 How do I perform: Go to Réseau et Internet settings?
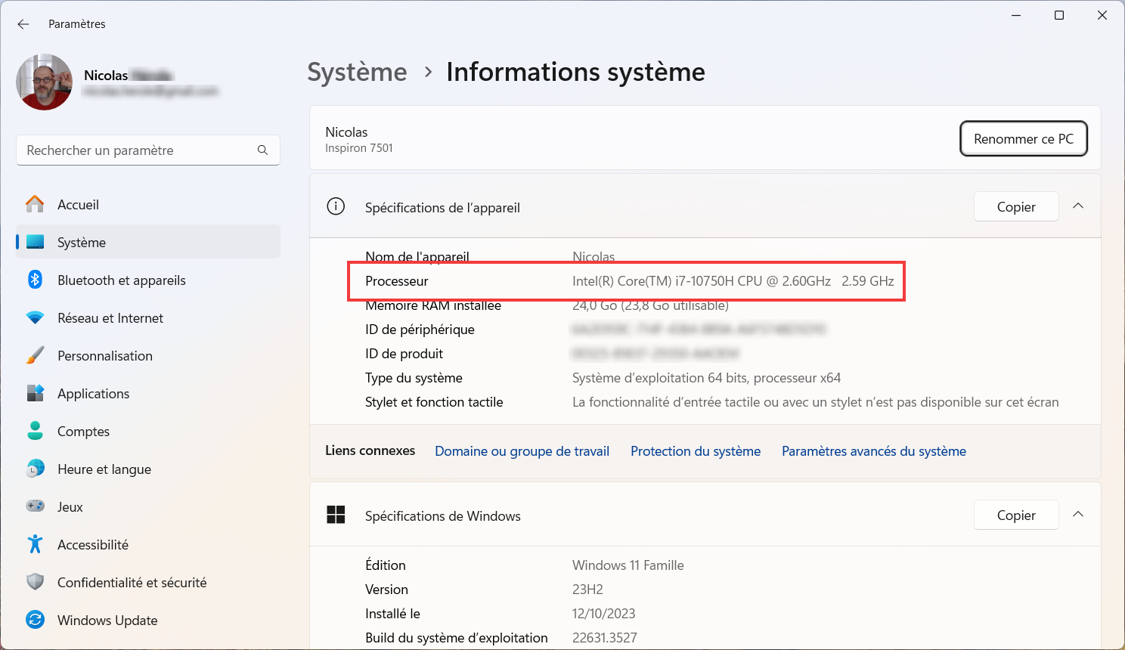[148, 318]
